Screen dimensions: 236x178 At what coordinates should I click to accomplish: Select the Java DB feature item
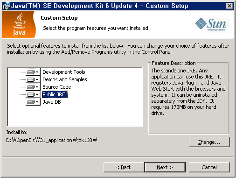(x=52, y=102)
